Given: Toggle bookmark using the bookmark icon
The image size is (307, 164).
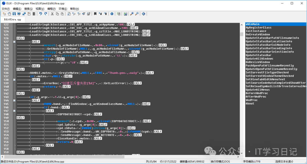Looking at the screenshot, I should [95, 14].
